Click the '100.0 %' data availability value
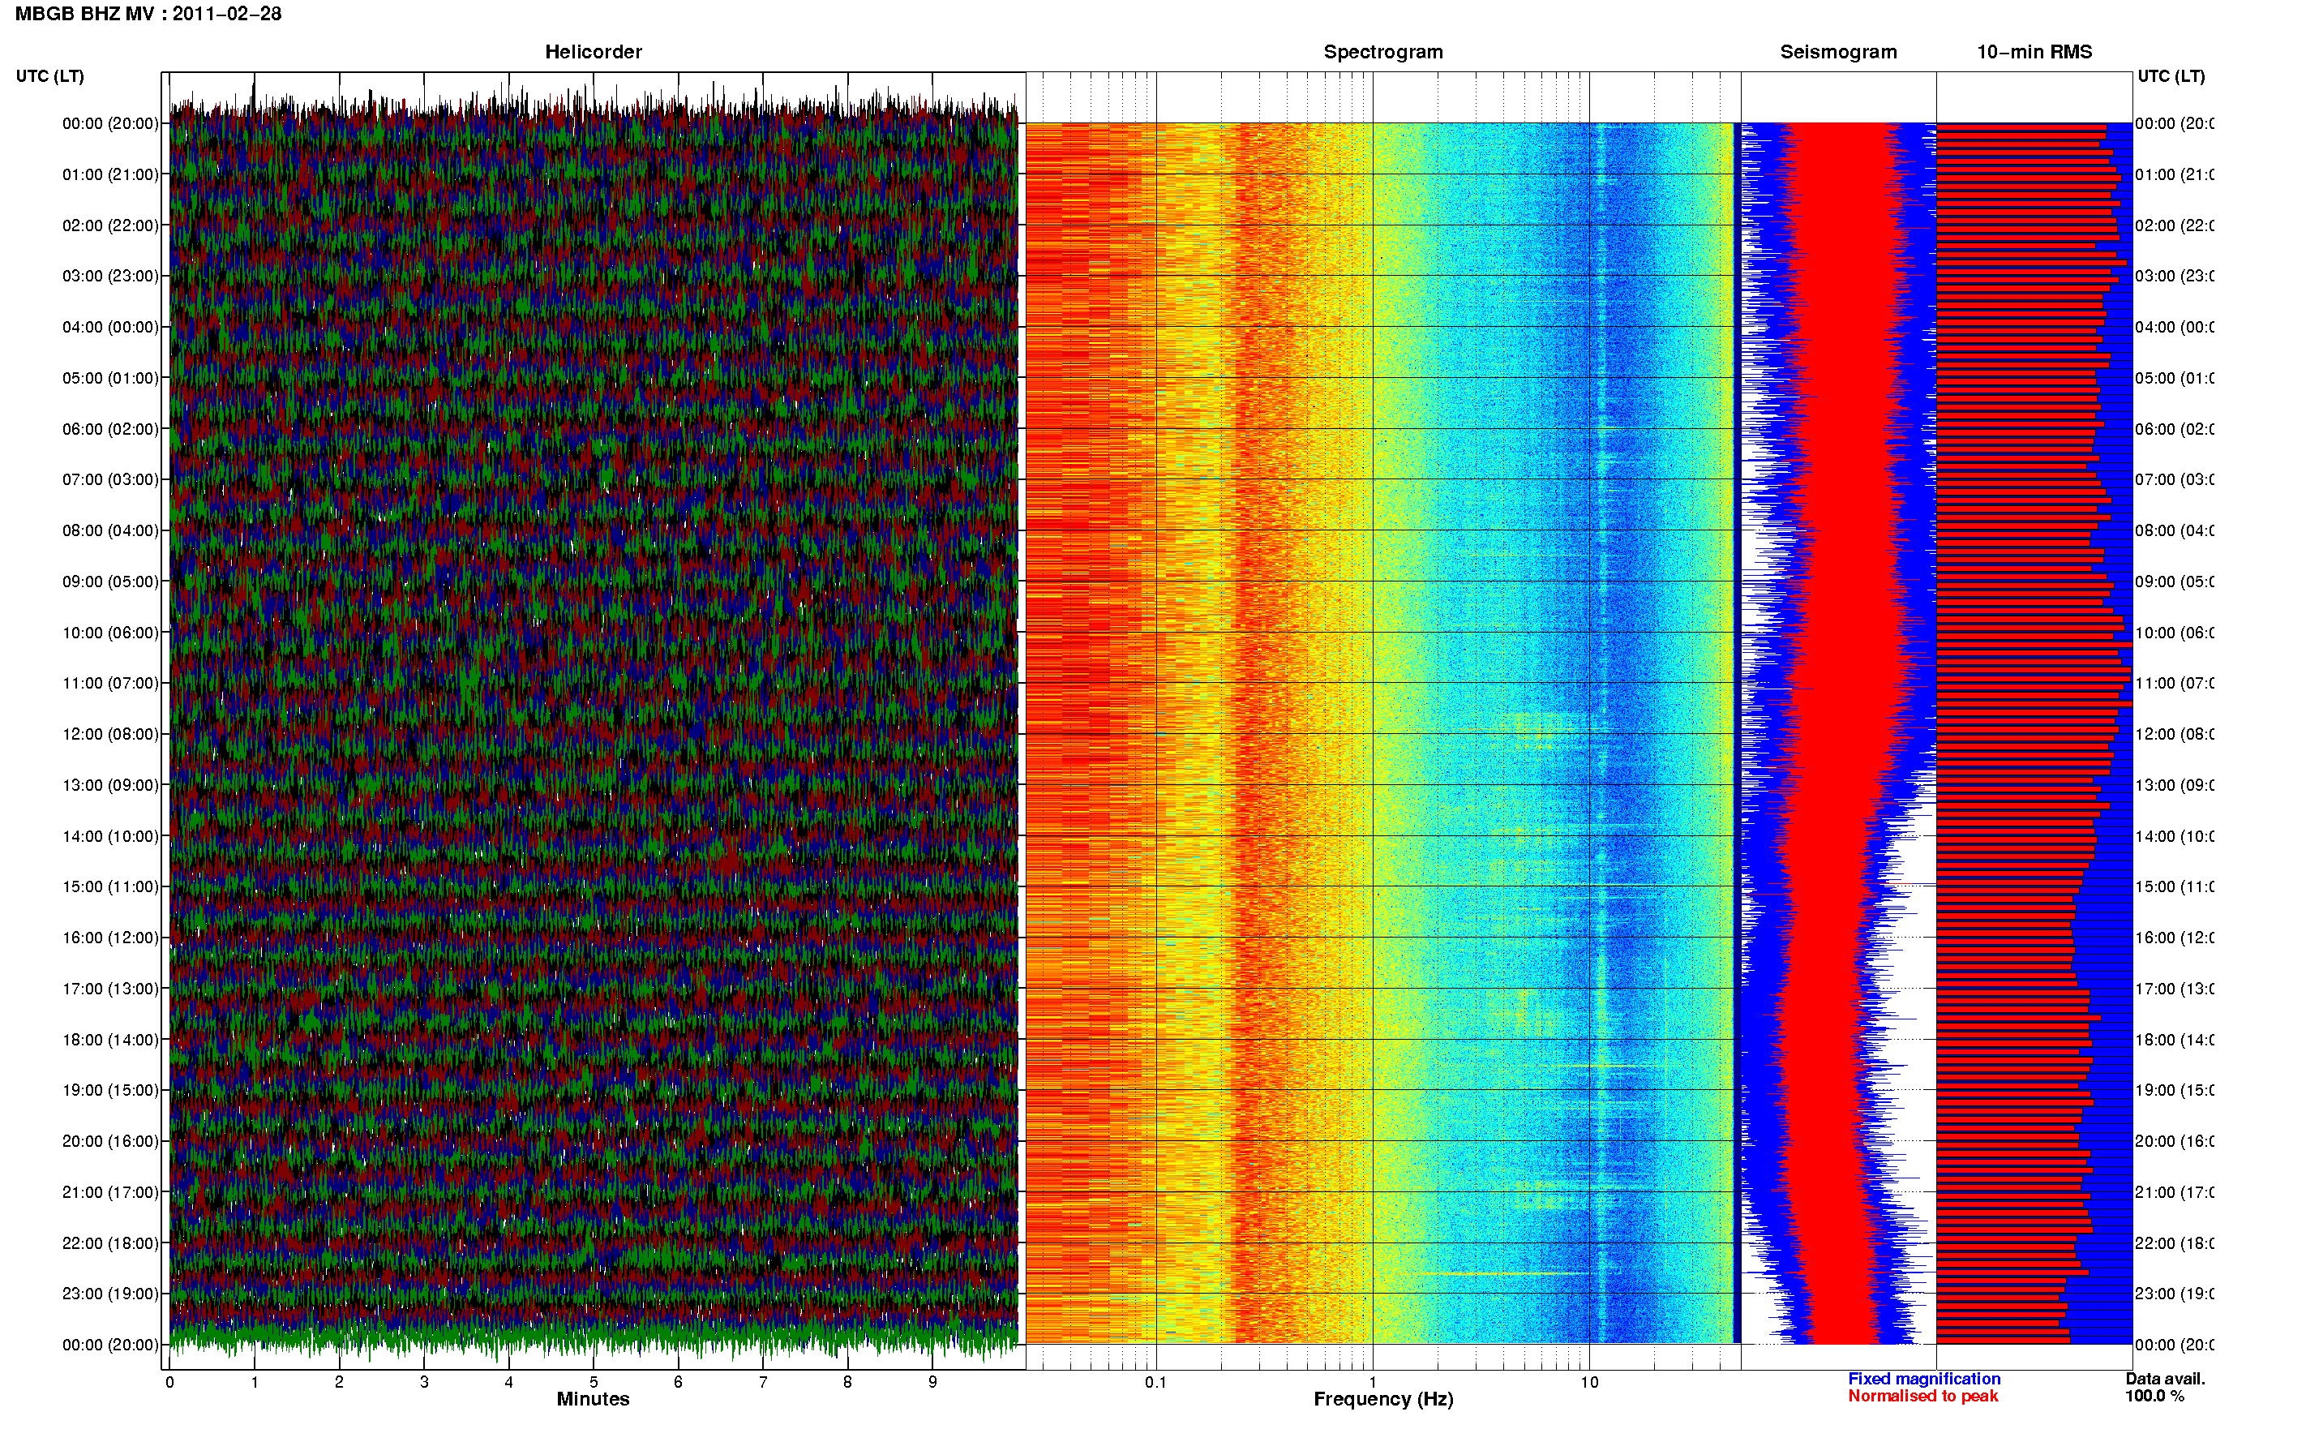 click(2154, 1397)
